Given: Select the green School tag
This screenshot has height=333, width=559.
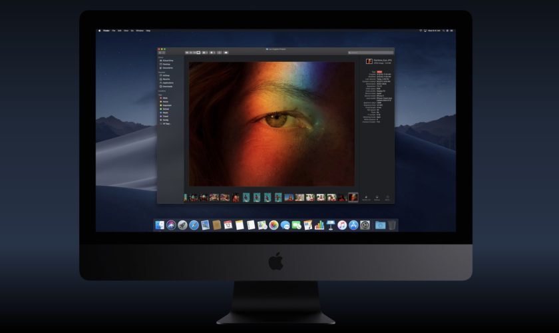Looking at the screenshot, I should pyautogui.click(x=164, y=109).
